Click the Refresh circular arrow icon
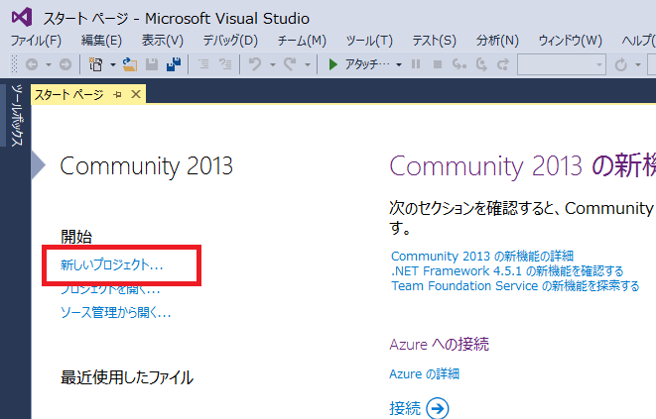 tap(621, 64)
